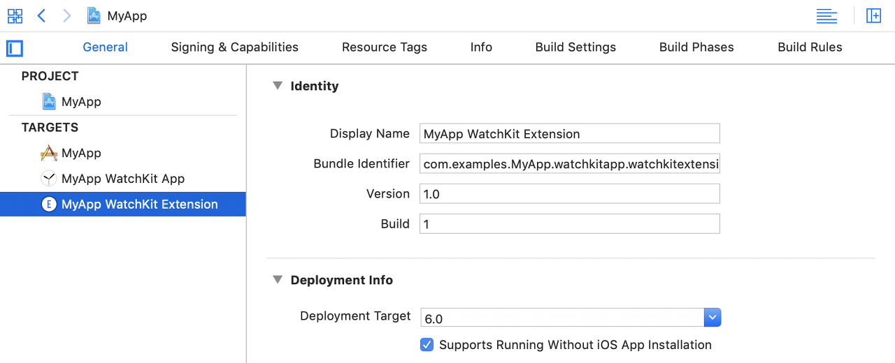895x363 pixels.
Task: Open the Build Phases tab
Action: coord(696,47)
